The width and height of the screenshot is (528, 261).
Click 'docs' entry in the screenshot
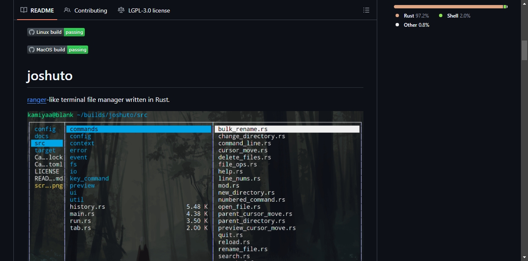[41, 136]
